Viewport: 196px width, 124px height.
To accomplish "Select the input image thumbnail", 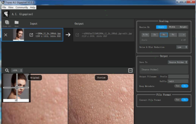I will (18, 35).
